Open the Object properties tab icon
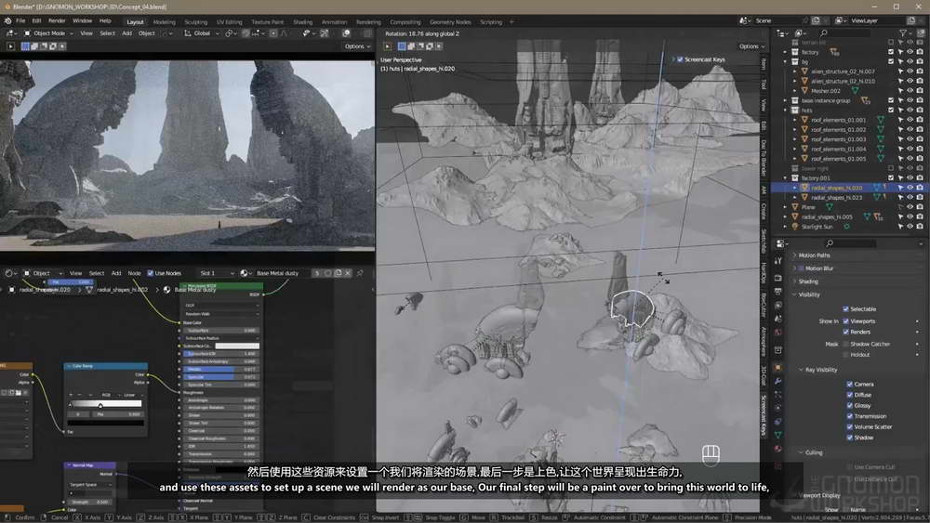Image resolution: width=930 pixels, height=523 pixels. [778, 368]
